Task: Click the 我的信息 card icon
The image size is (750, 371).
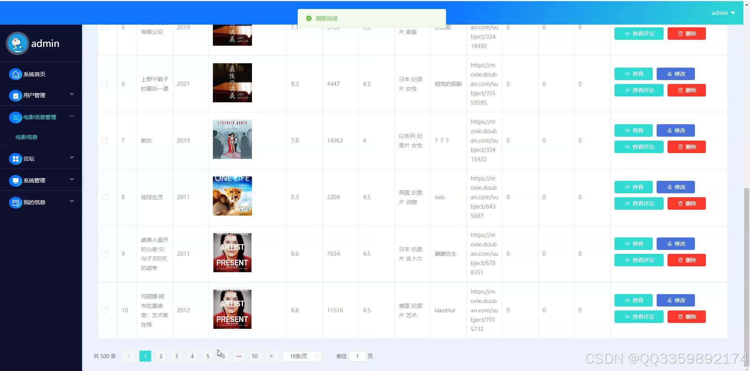Action: [16, 202]
